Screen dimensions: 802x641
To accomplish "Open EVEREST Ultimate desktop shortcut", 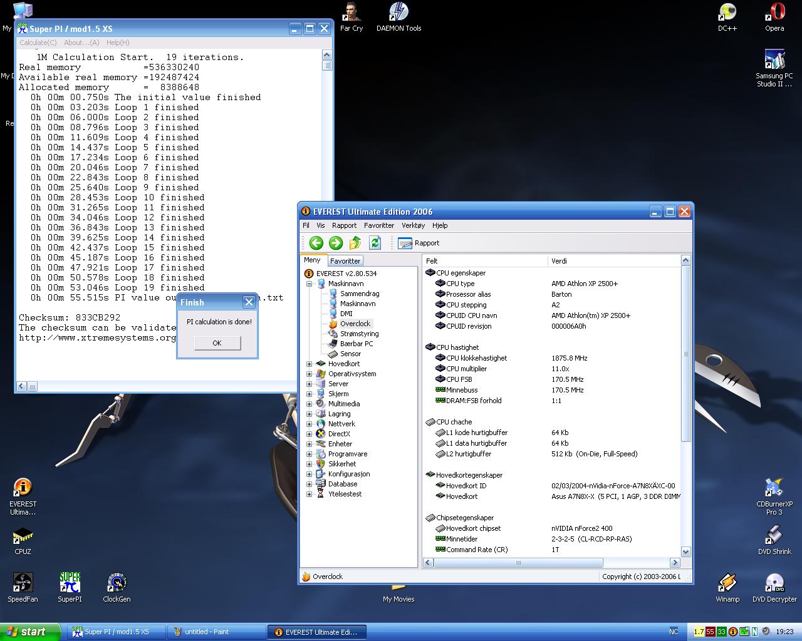I will (x=23, y=497).
